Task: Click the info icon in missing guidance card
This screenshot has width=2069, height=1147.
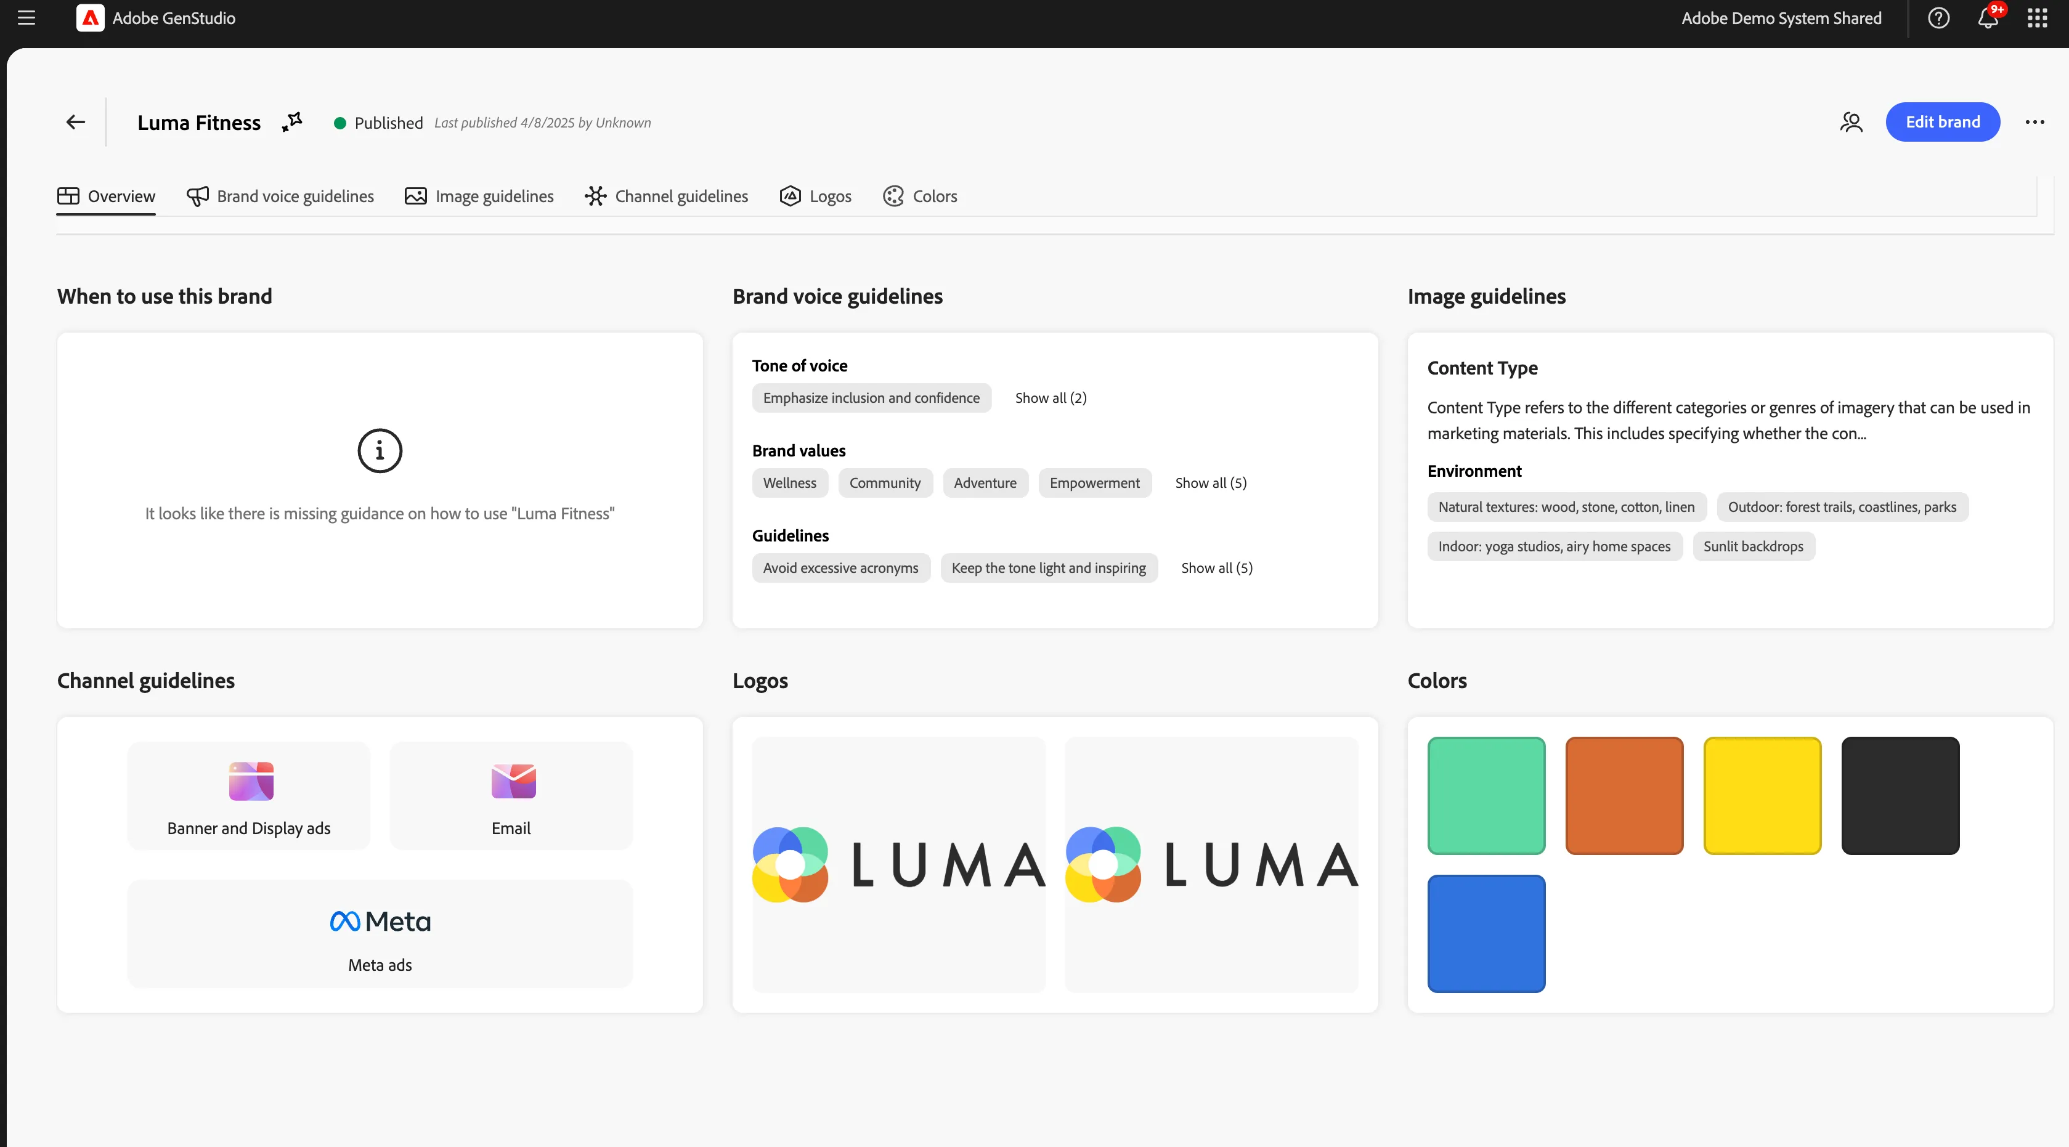Action: 380,451
